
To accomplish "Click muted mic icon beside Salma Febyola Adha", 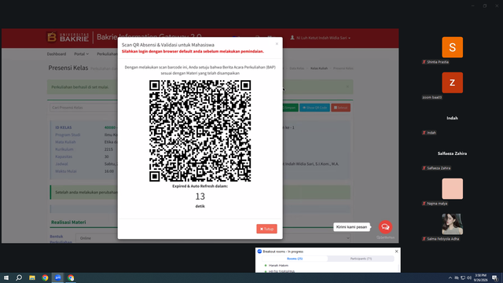I will (x=424, y=239).
